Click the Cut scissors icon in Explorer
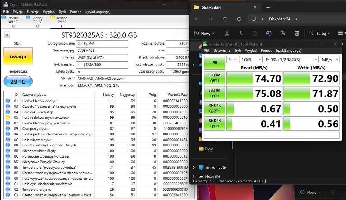 pos(227,33)
